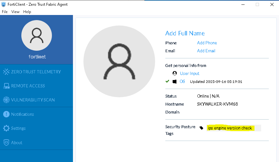279x162 pixels.
Task: Go to Zero Trust Telemetry section
Action: tap(37, 72)
